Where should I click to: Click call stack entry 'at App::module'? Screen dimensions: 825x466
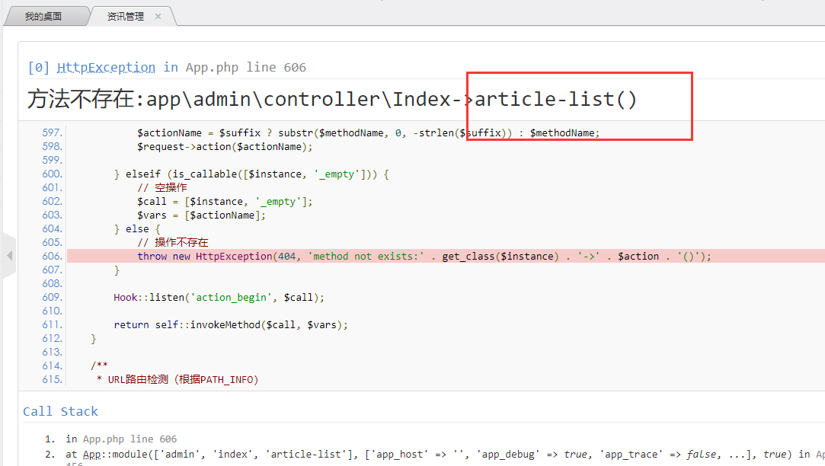coord(445,455)
